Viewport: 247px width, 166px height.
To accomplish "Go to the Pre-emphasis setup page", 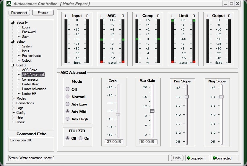I will pyautogui.click(x=31, y=56).
